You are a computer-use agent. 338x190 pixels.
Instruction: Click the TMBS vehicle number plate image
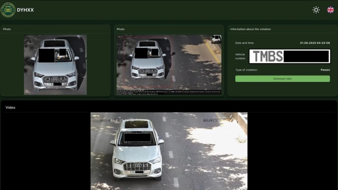point(290,56)
